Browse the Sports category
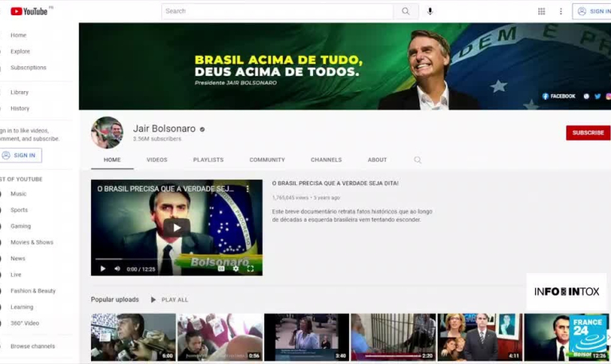Screen dimensions: 611x364 point(19,210)
